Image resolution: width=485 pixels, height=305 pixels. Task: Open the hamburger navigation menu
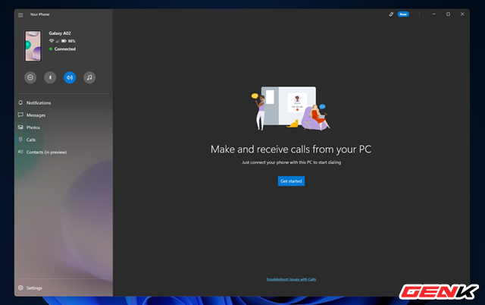click(20, 15)
